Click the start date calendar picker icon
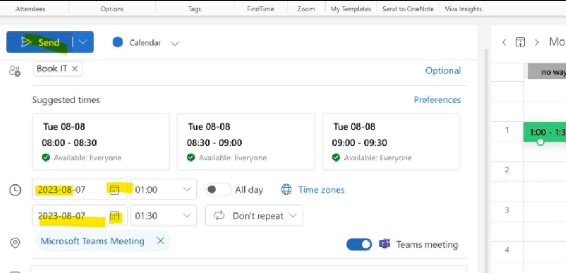Image resolution: width=566 pixels, height=273 pixels. (114, 190)
